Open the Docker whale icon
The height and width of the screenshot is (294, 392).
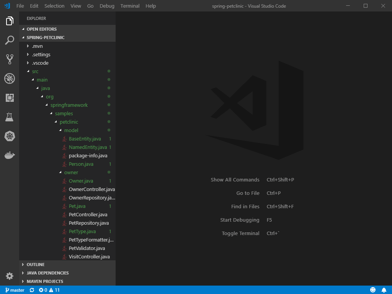(x=10, y=155)
